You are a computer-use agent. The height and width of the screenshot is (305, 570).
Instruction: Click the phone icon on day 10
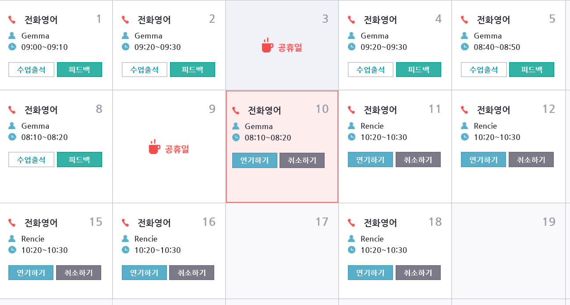click(x=236, y=110)
